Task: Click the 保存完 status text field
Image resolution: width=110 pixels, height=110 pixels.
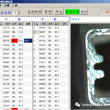Action: (90, 19)
